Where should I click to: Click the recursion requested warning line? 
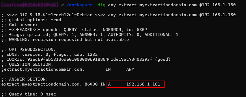click(65, 40)
